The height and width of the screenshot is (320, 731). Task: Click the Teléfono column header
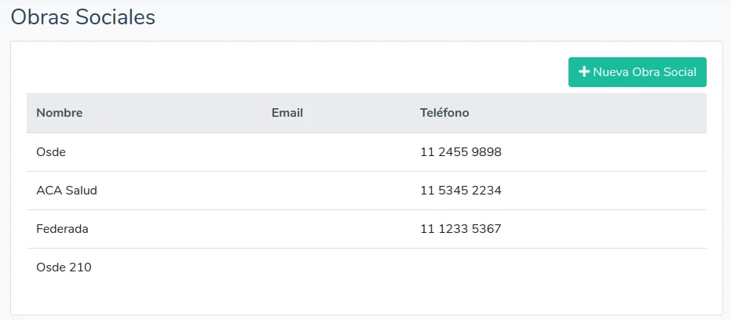tap(444, 113)
